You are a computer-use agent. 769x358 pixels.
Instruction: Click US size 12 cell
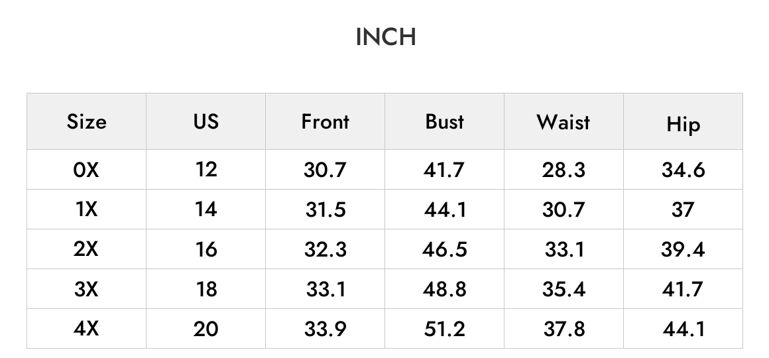point(206,170)
